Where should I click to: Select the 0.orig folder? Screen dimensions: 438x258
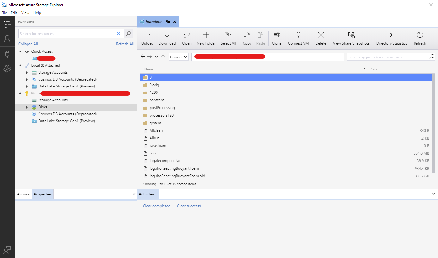pos(286,85)
